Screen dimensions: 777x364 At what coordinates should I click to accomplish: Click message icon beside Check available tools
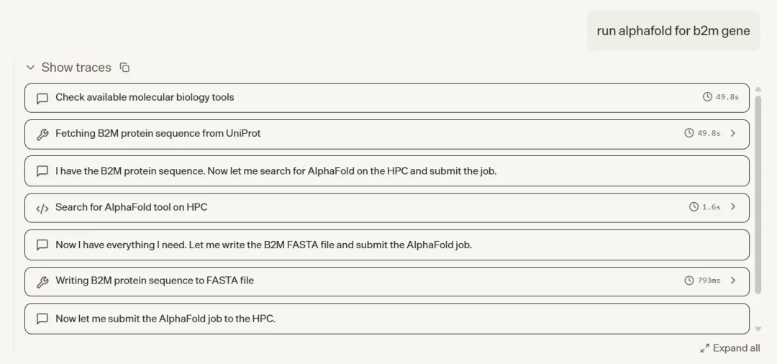(x=42, y=98)
